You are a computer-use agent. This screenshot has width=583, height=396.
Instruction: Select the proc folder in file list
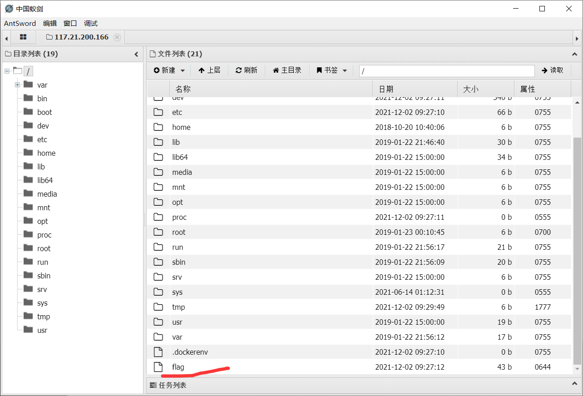(179, 217)
